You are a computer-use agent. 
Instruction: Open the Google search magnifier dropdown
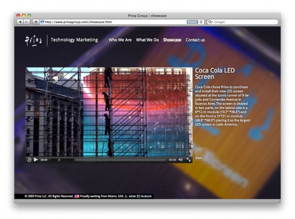tap(210, 22)
